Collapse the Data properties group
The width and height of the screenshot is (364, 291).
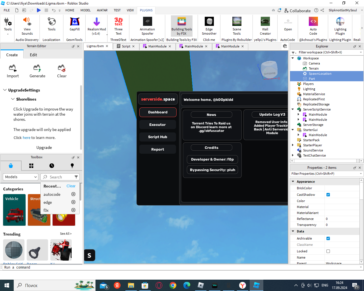click(293, 231)
